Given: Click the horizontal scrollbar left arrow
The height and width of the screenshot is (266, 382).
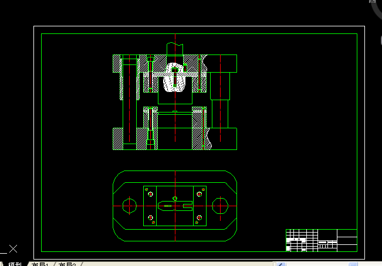Looking at the screenshot, I should click(x=280, y=264).
